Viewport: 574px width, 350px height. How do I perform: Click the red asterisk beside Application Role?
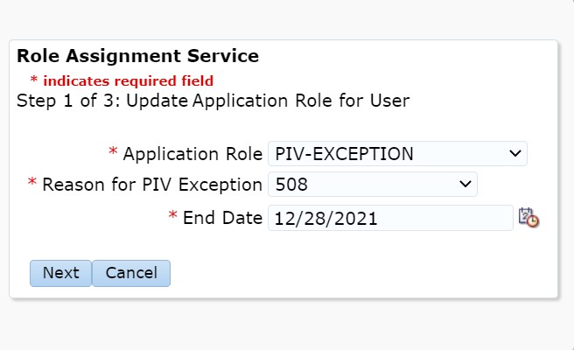pos(113,154)
